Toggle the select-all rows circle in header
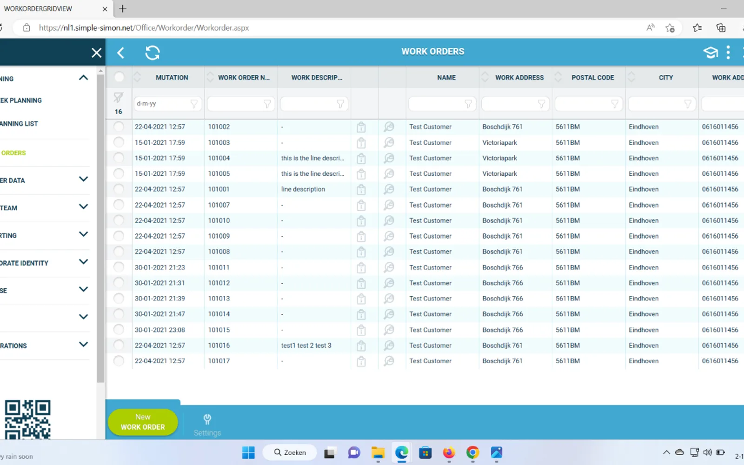This screenshot has width=744, height=465. tap(119, 77)
